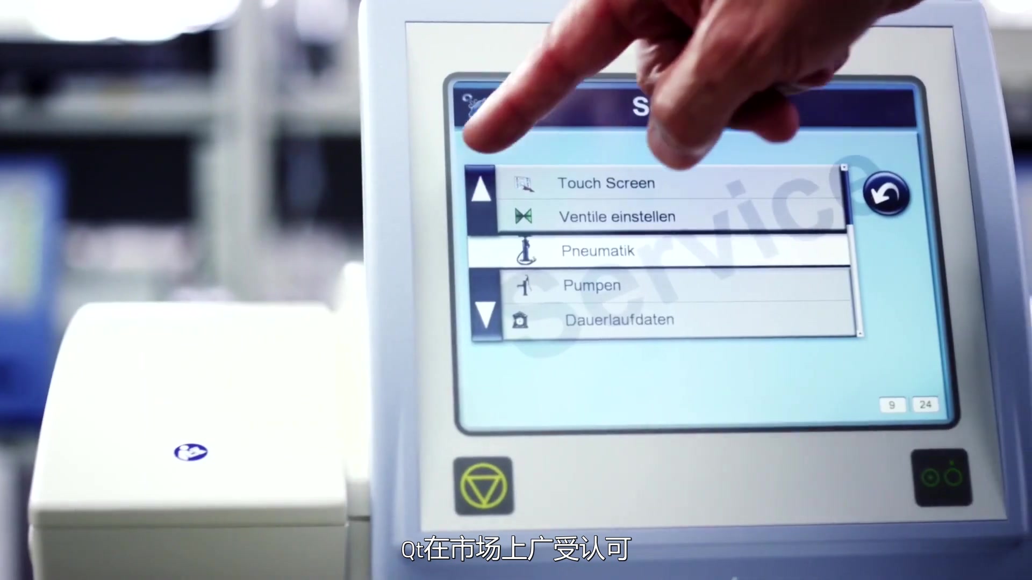Select Touch Screen menu item
This screenshot has width=1032, height=580.
(x=606, y=183)
